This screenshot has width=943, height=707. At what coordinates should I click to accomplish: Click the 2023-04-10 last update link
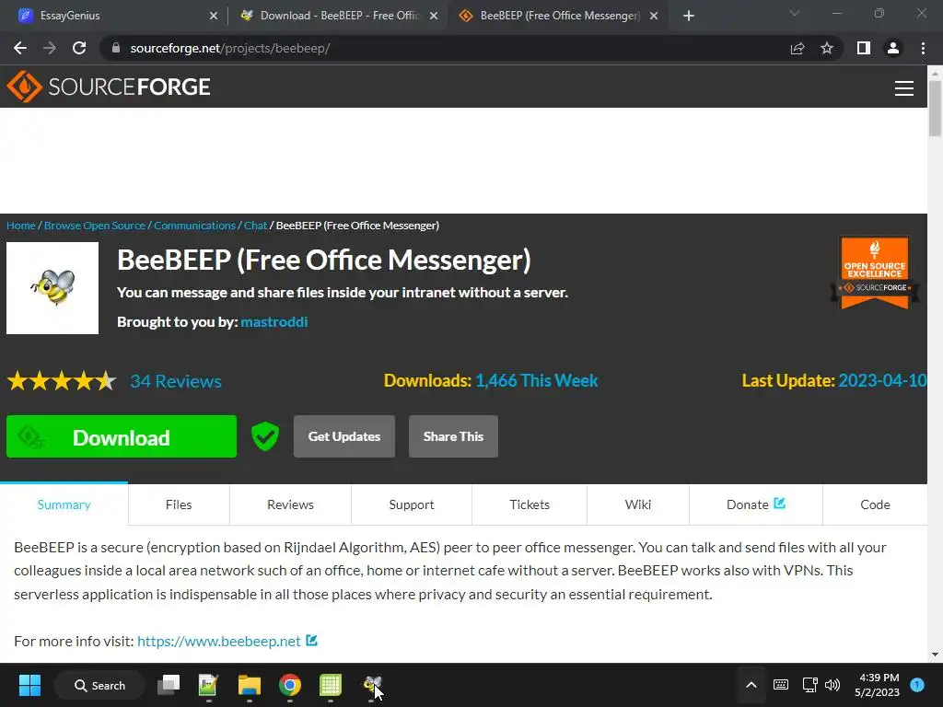[882, 380]
